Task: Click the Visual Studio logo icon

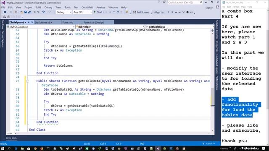Action: click(3, 3)
